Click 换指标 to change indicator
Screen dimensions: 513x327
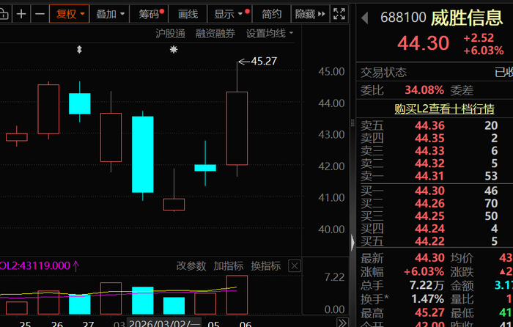coord(265,266)
